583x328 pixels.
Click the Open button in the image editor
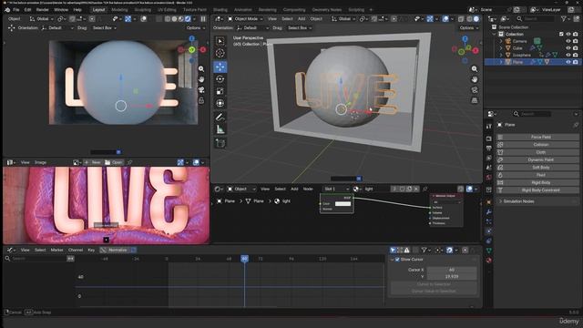click(114, 162)
